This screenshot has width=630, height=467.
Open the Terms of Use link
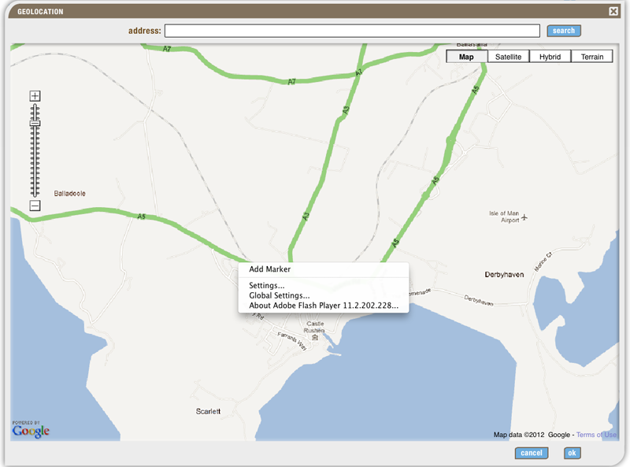pos(596,435)
